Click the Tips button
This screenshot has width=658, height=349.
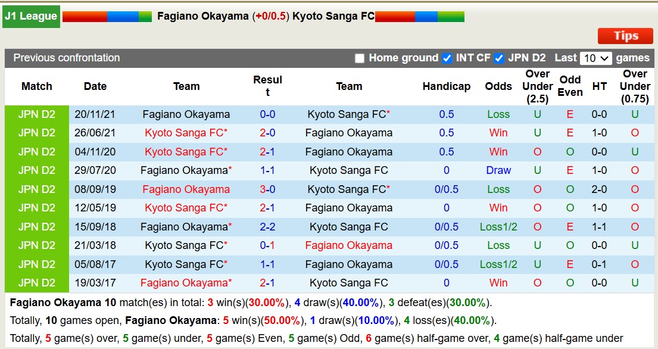[625, 36]
